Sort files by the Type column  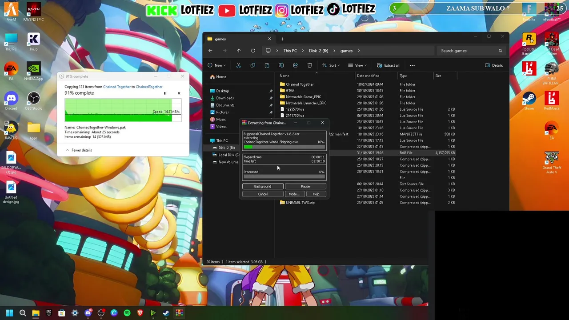pos(416,76)
